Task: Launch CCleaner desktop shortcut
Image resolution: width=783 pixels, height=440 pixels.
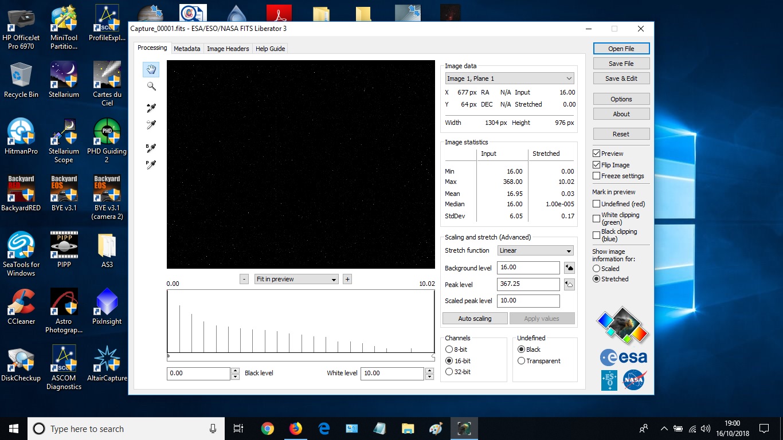Action: [21, 306]
